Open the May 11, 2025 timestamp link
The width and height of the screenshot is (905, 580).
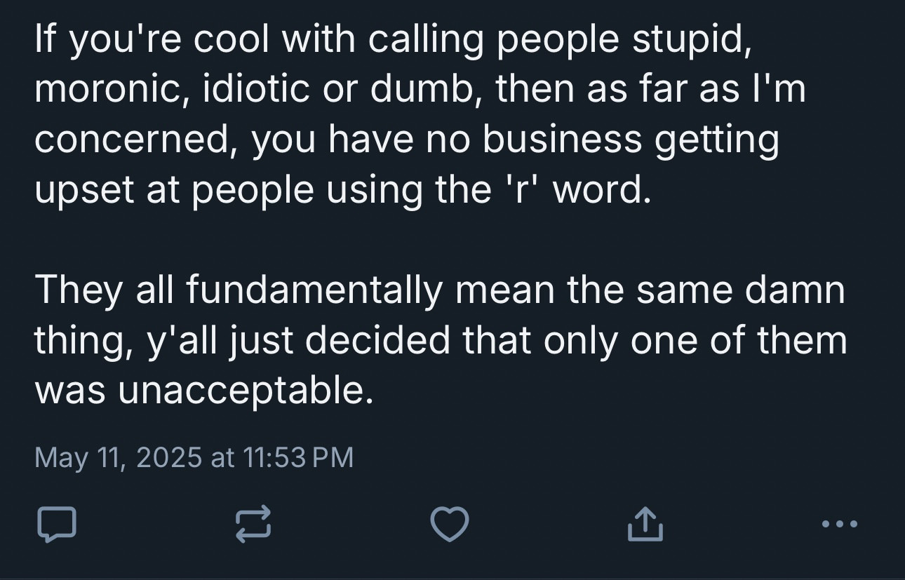click(194, 457)
